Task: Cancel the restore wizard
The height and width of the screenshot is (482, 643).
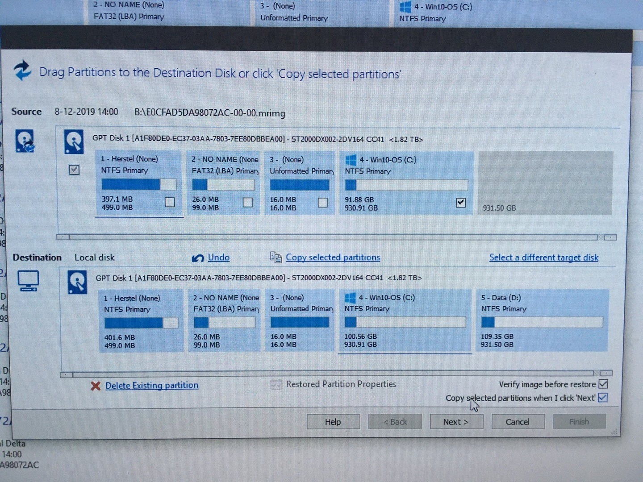Action: point(518,422)
